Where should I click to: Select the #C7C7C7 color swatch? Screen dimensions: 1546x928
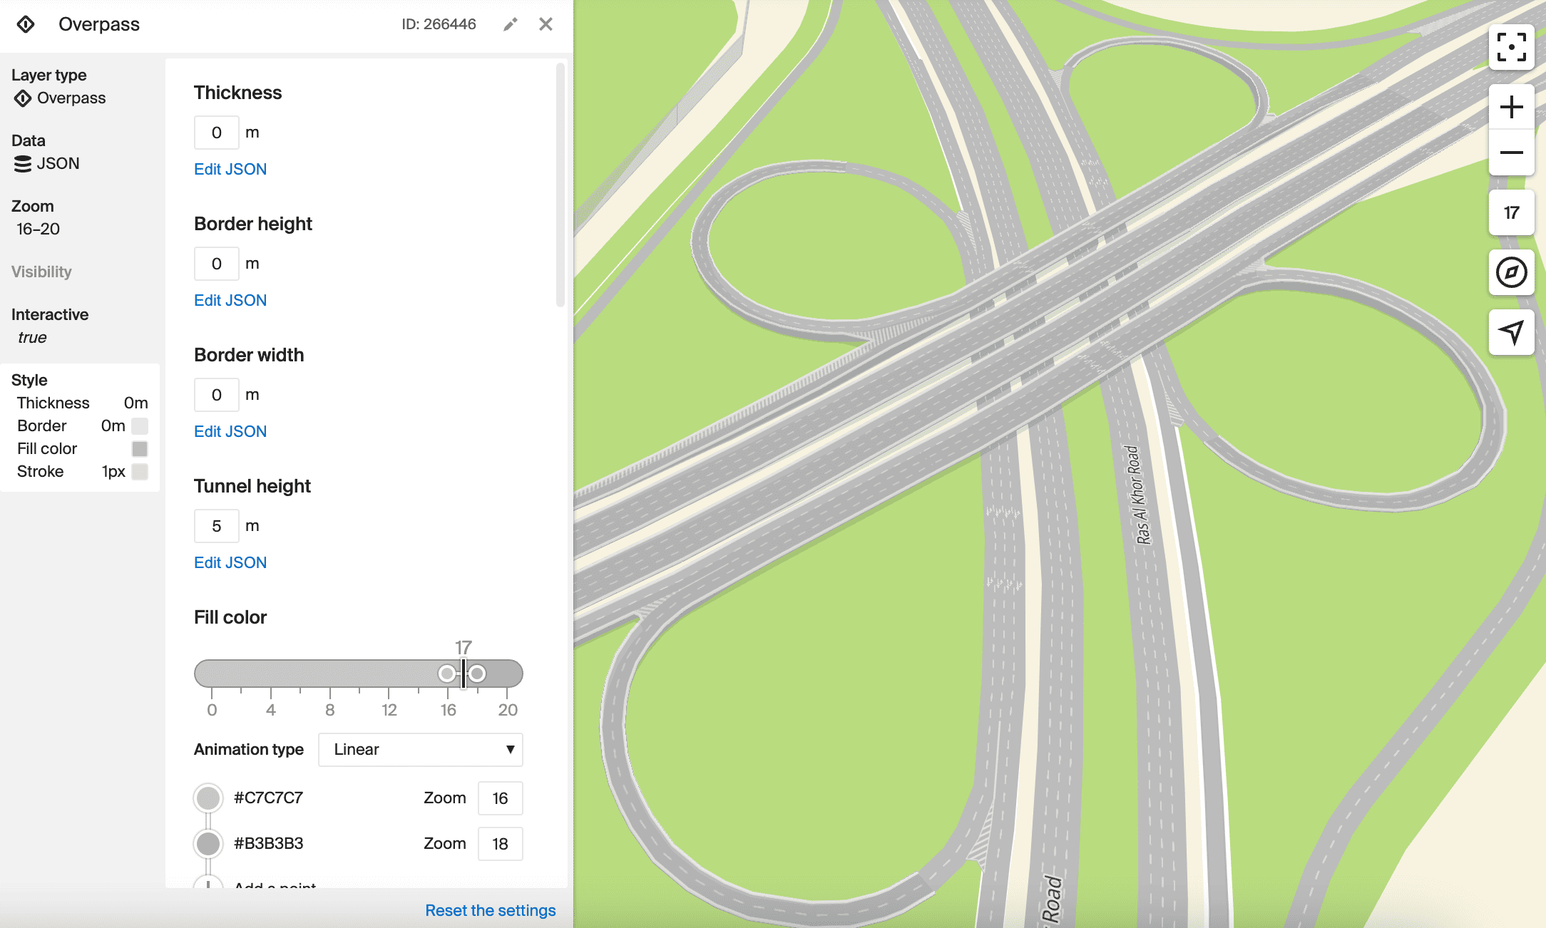208,798
